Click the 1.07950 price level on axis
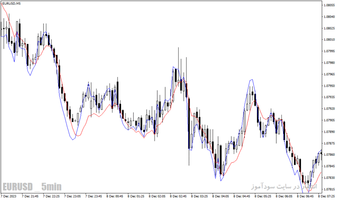 pos(329,86)
